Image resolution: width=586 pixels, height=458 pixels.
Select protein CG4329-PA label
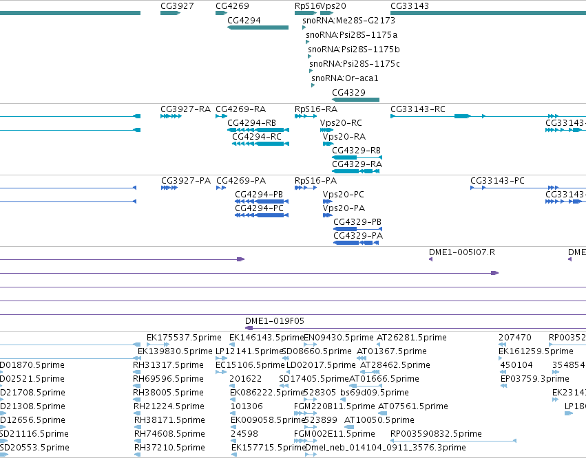[358, 236]
